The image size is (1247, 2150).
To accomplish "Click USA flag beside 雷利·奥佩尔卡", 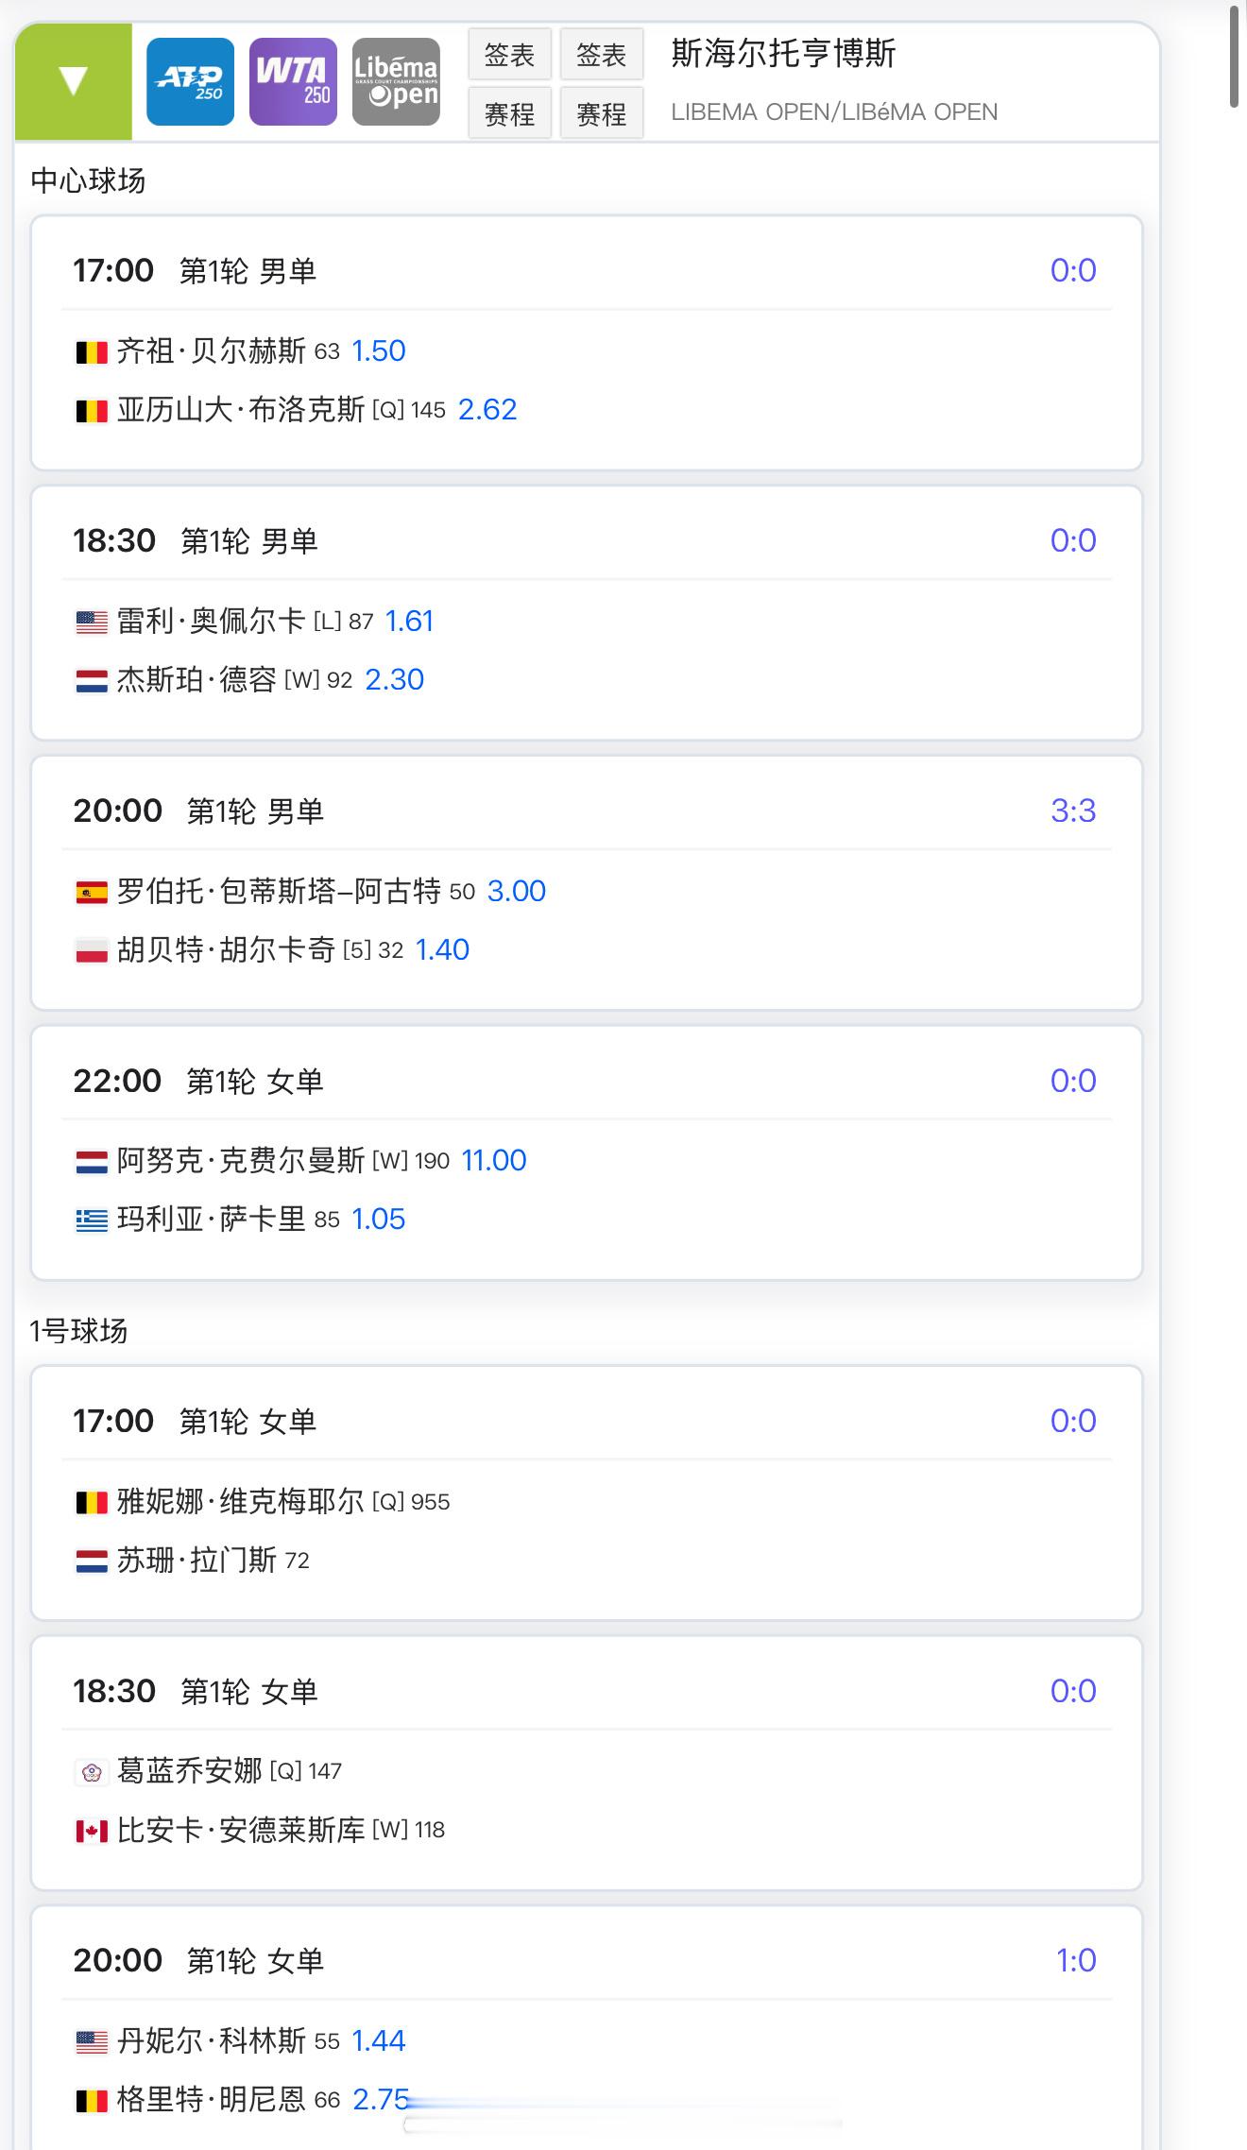I will click(92, 623).
